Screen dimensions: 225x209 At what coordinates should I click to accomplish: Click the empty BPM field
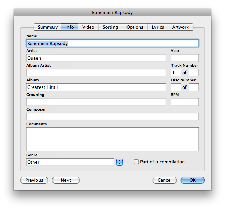[x=184, y=102]
